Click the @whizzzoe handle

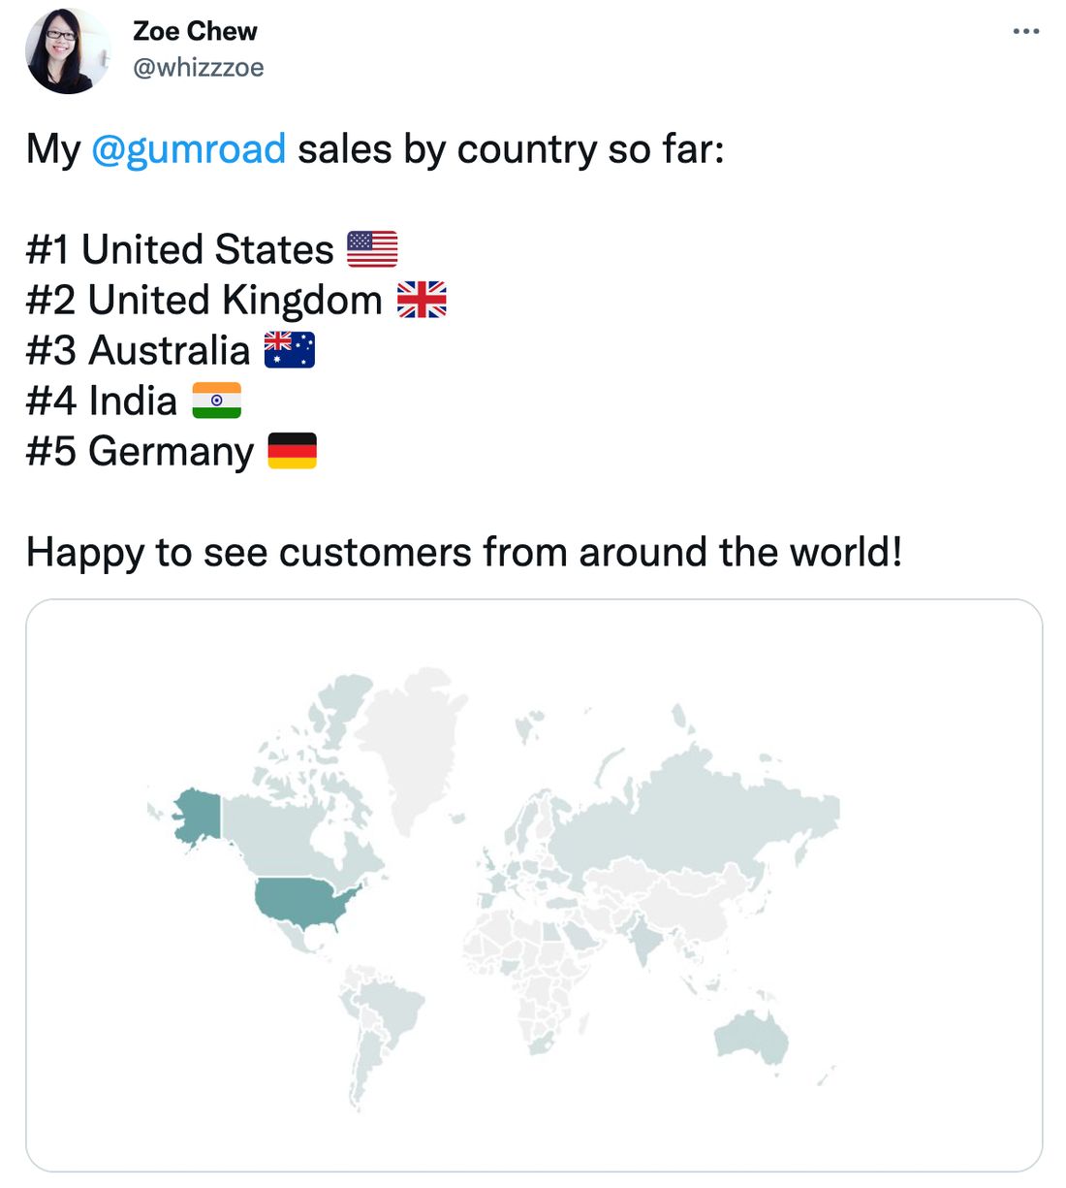point(198,68)
